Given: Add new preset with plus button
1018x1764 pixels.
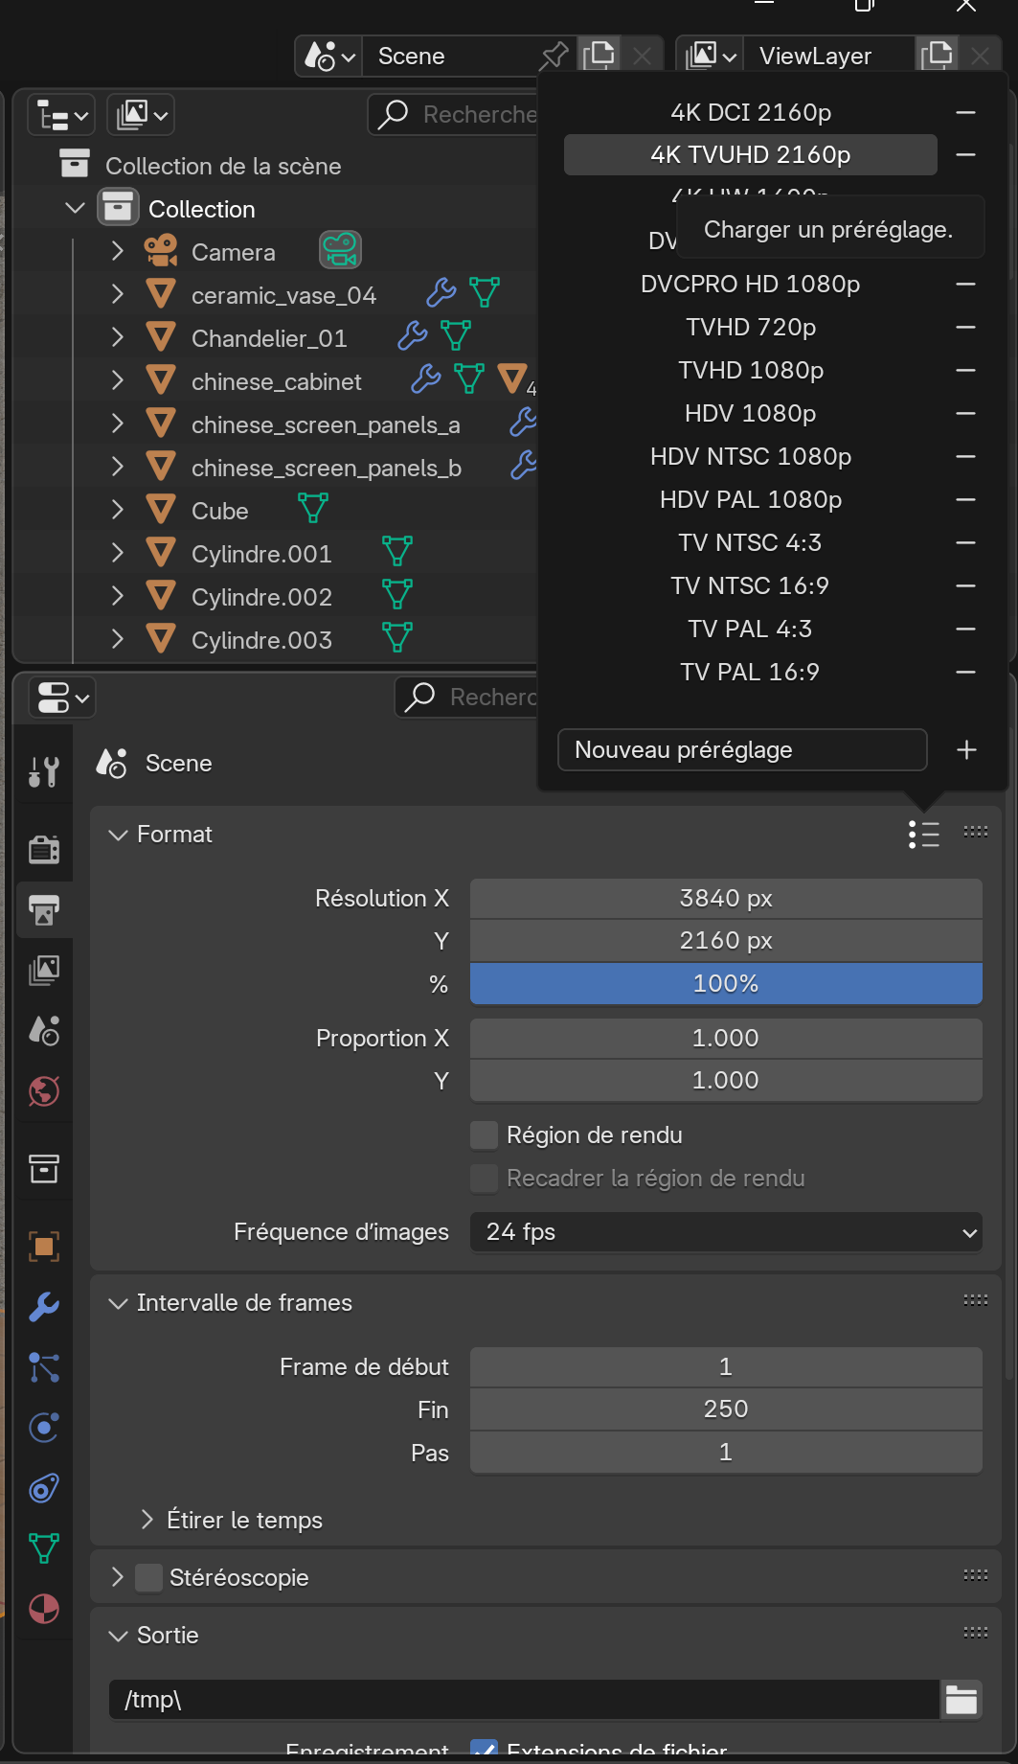Looking at the screenshot, I should tap(966, 750).
